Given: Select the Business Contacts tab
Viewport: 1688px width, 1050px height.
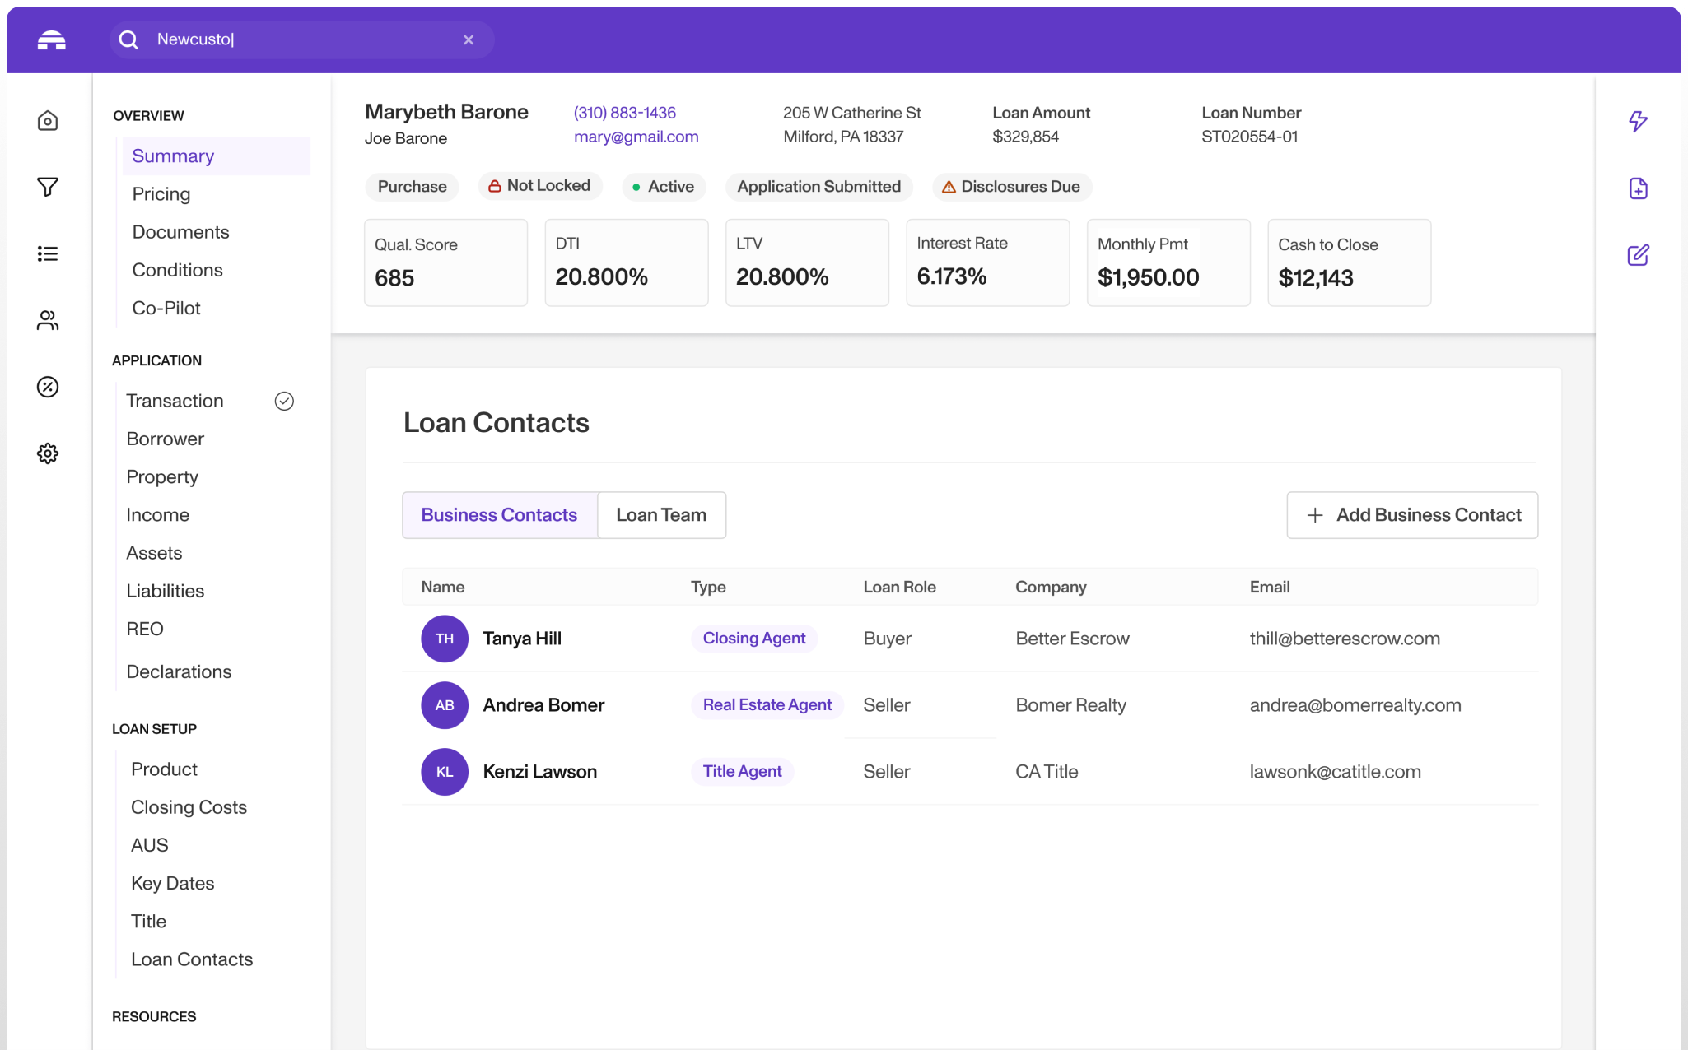Looking at the screenshot, I should click(499, 515).
